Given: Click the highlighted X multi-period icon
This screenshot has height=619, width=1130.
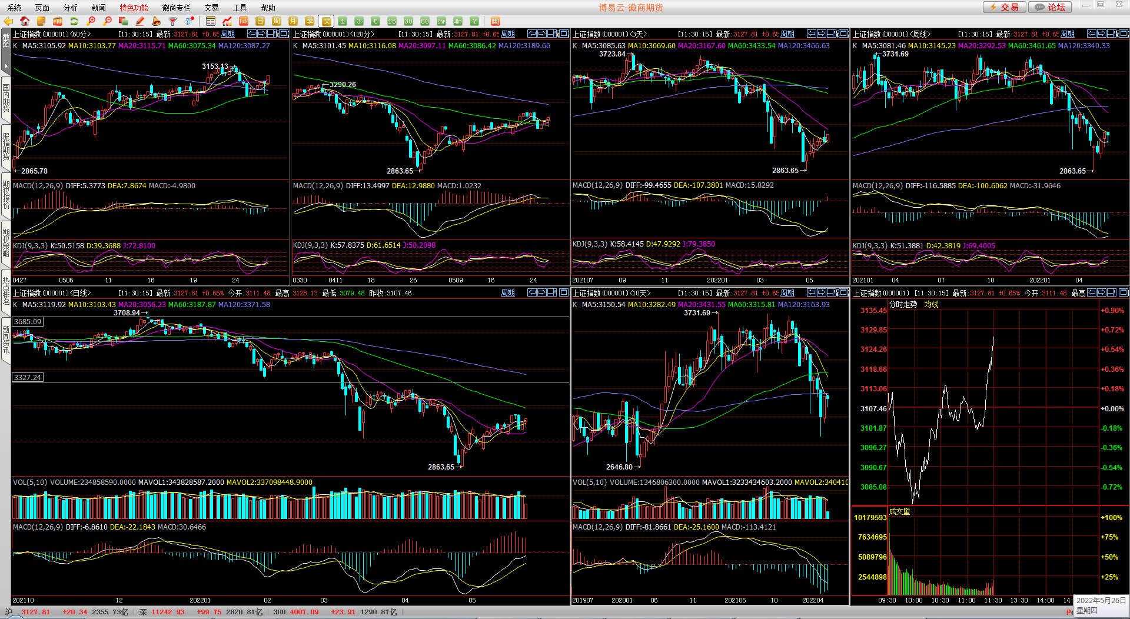Looking at the screenshot, I should [326, 21].
